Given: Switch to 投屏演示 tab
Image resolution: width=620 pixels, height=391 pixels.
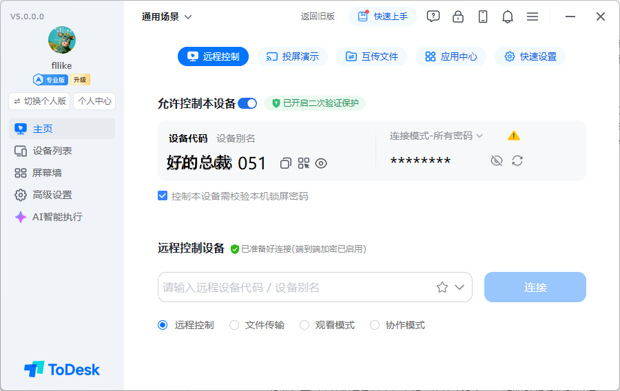Looking at the screenshot, I should point(292,56).
